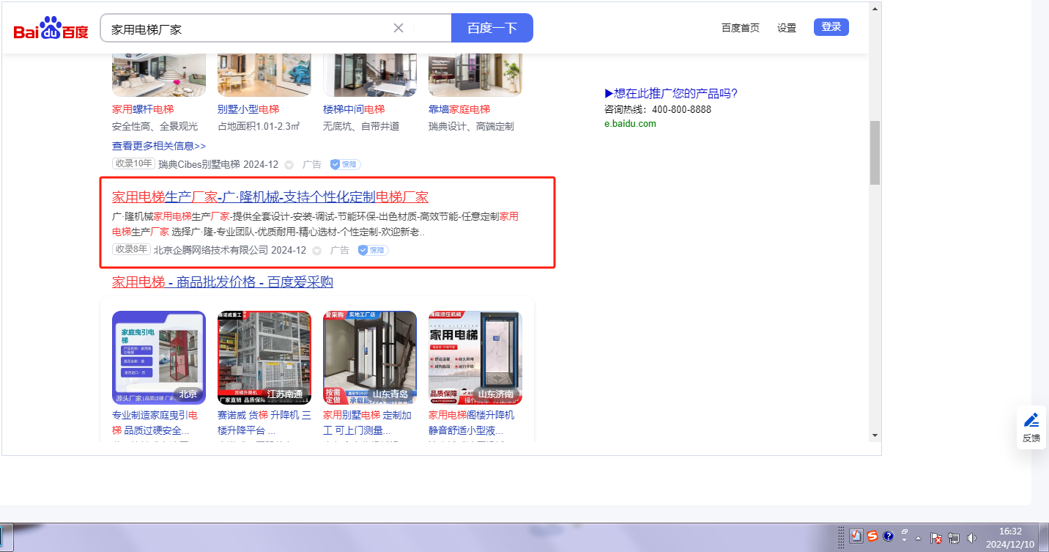This screenshot has width=1049, height=552.
Task: Visit the e.baidu.com link
Action: pos(630,123)
